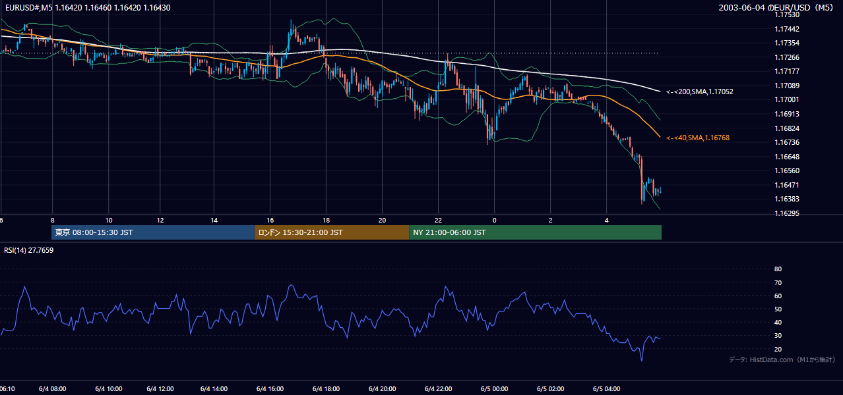The height and width of the screenshot is (395, 843).
Task: Click RSI scale value 50
Action: click(778, 309)
